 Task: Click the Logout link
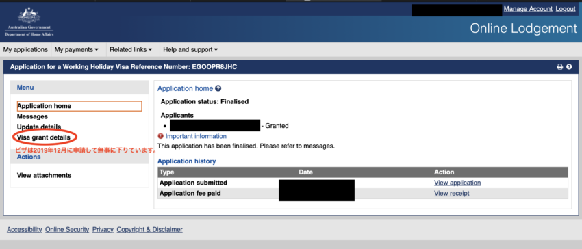[x=566, y=9]
